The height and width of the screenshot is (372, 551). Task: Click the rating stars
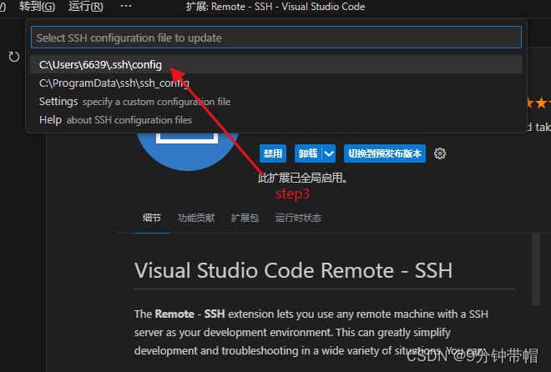538,103
